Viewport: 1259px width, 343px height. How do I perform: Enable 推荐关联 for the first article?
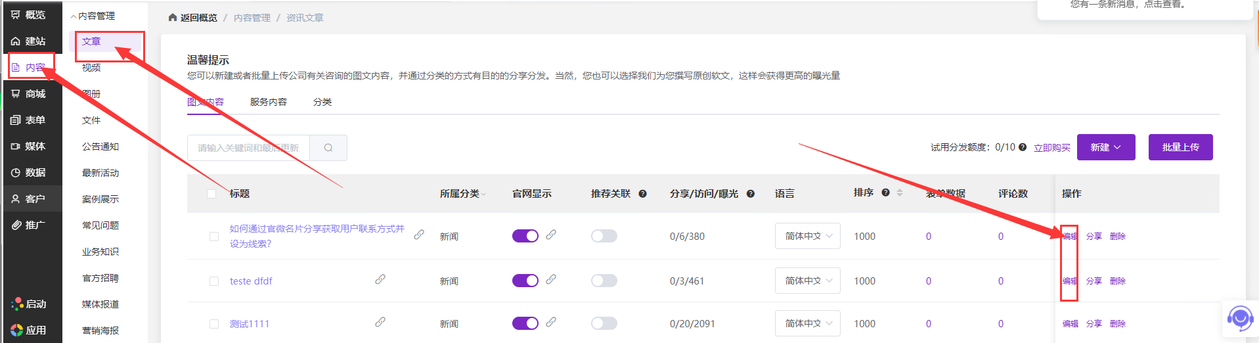(x=604, y=236)
